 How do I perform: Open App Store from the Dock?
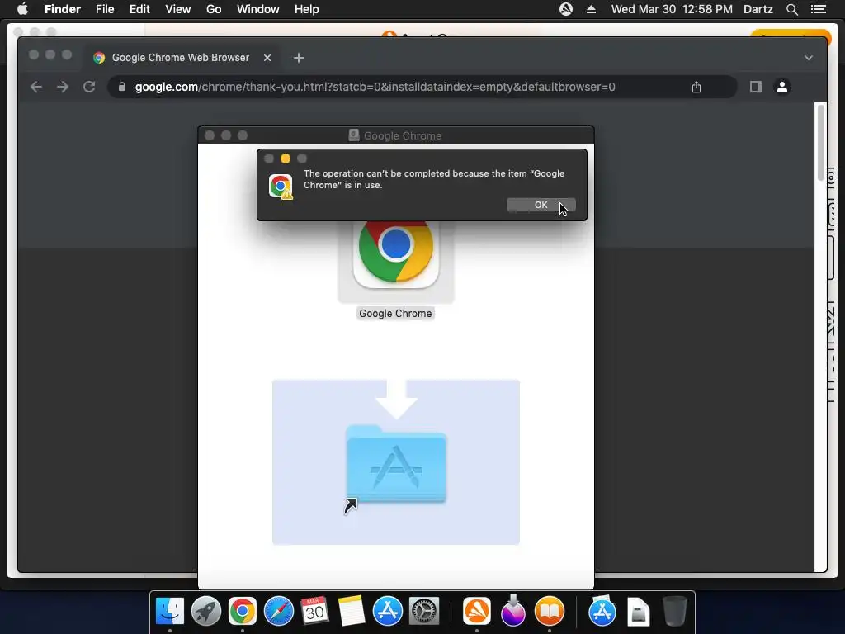tap(388, 611)
